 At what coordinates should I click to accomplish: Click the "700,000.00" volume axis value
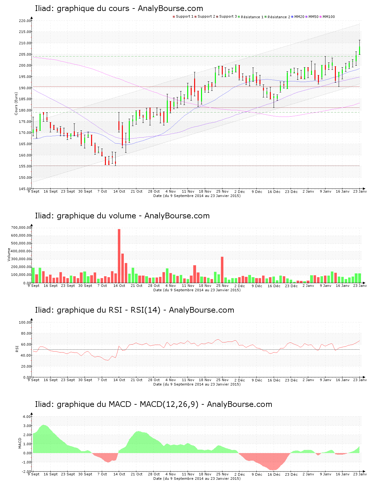point(21,227)
